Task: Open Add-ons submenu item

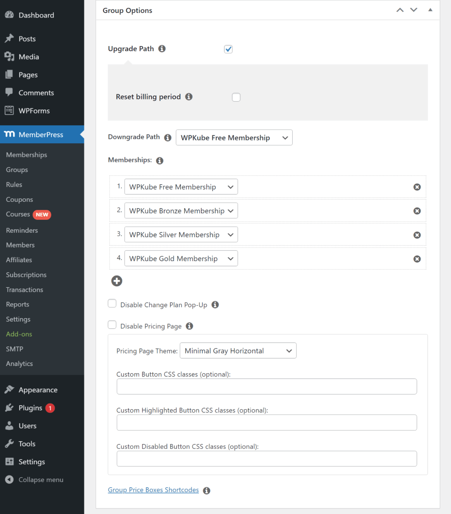Action: click(19, 334)
